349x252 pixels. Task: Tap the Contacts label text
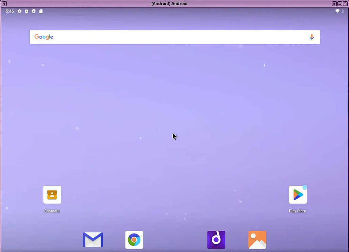coord(52,211)
